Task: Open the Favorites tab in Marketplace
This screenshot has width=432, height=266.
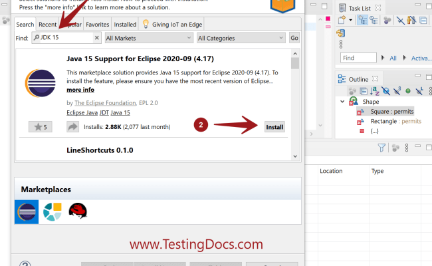Action: coord(98,25)
